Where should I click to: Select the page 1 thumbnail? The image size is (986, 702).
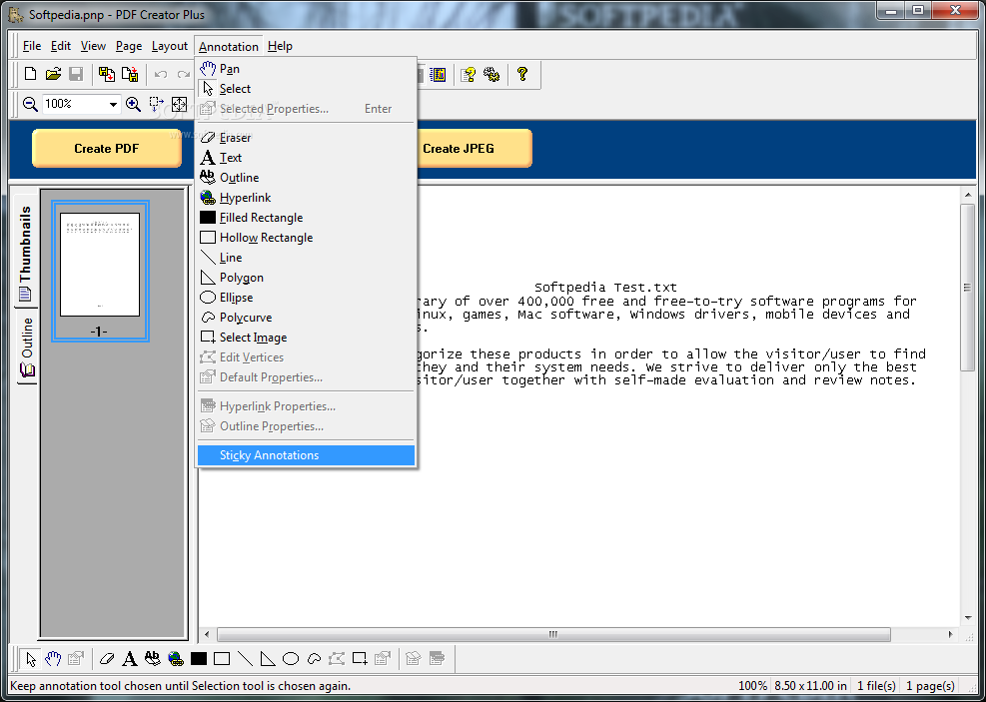(x=100, y=271)
